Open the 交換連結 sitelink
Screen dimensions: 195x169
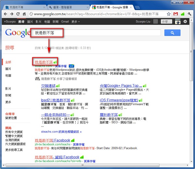(48, 86)
